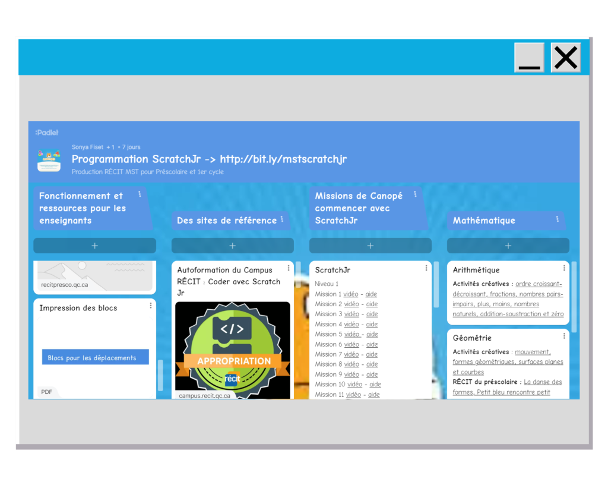Select the Mathématique column heading
The image size is (608, 486).
click(484, 221)
